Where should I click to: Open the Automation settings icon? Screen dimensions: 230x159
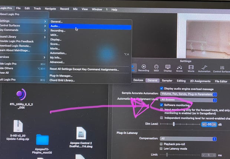(x=204, y=69)
